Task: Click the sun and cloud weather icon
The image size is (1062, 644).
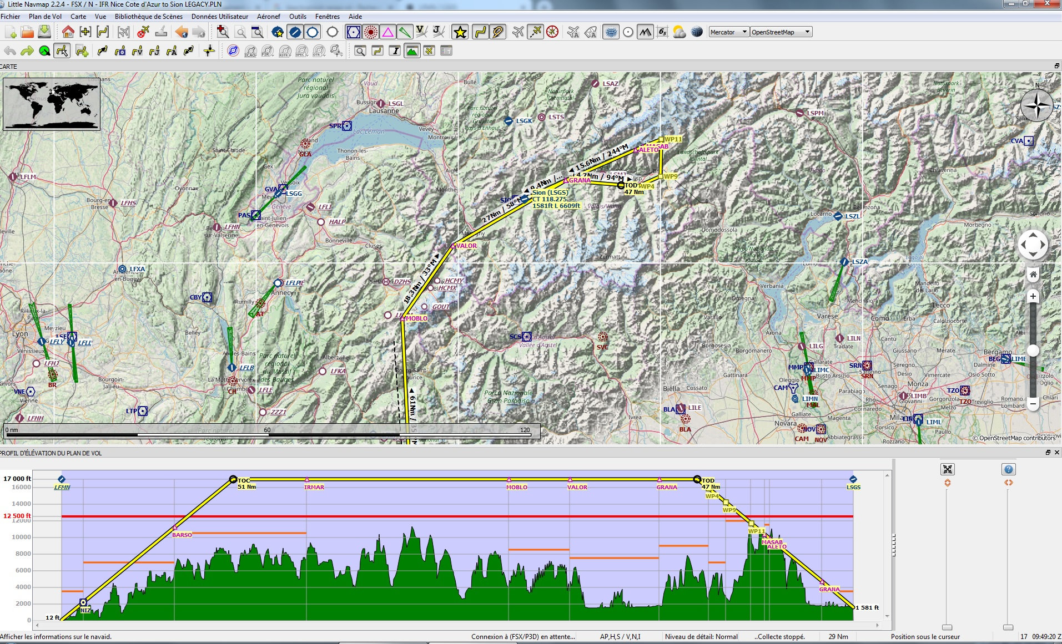Action: (679, 32)
